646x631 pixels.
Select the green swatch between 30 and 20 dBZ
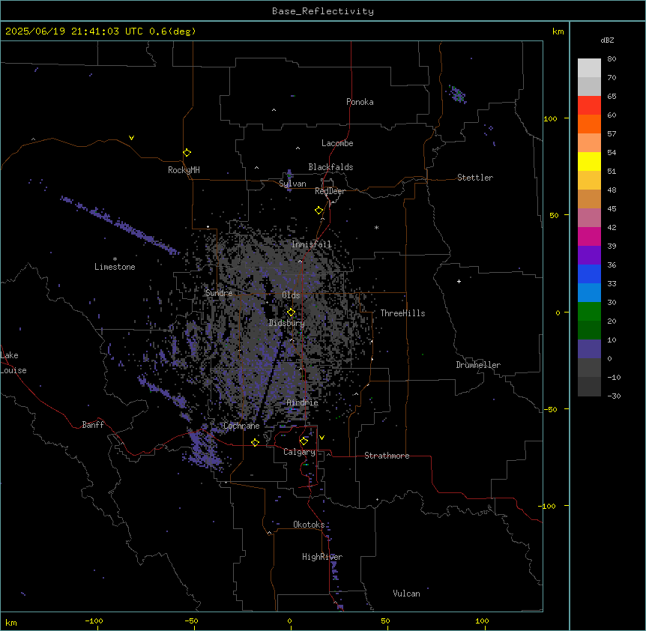[589, 312]
